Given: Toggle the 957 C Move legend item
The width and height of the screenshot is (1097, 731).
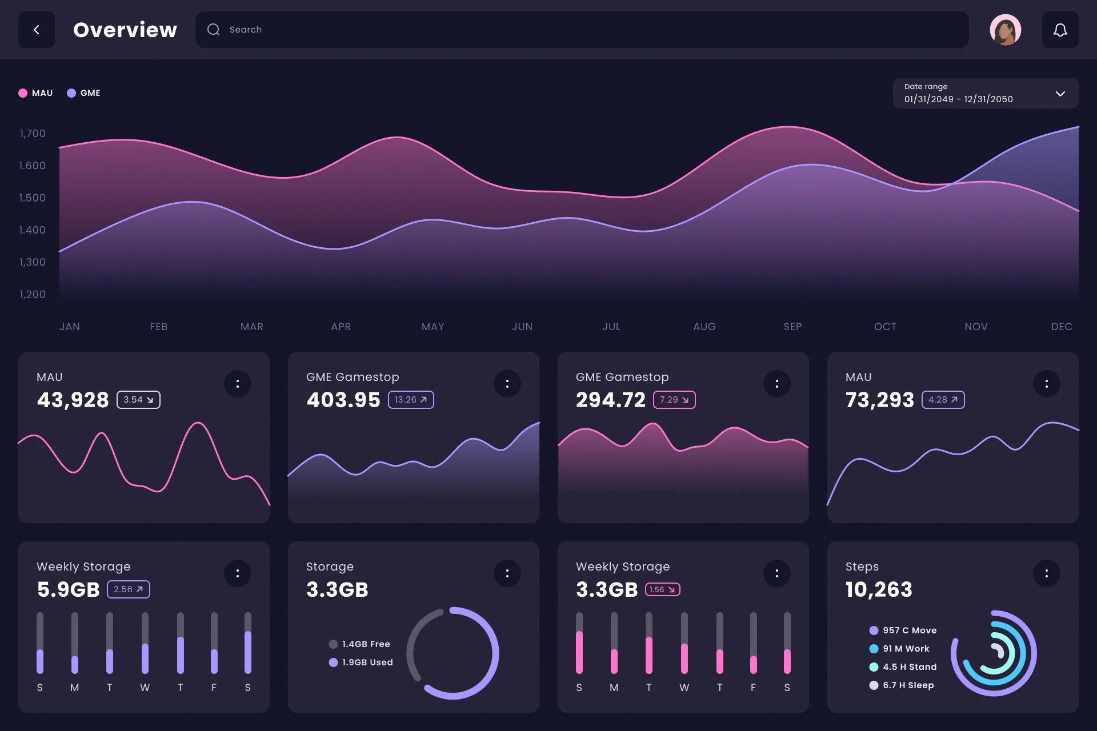Looking at the screenshot, I should coord(903,630).
